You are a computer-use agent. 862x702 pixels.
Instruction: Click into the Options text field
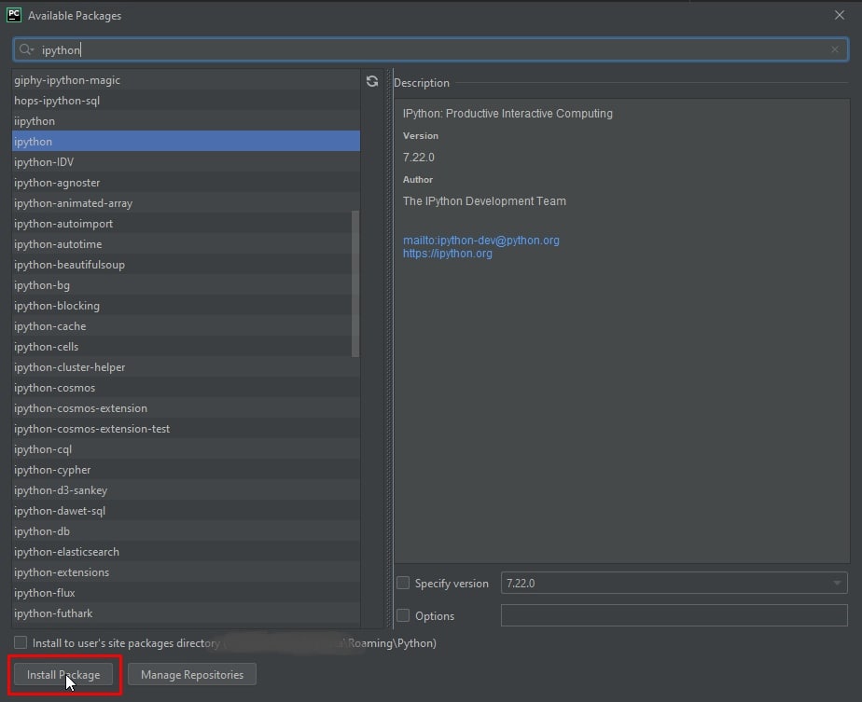(674, 615)
